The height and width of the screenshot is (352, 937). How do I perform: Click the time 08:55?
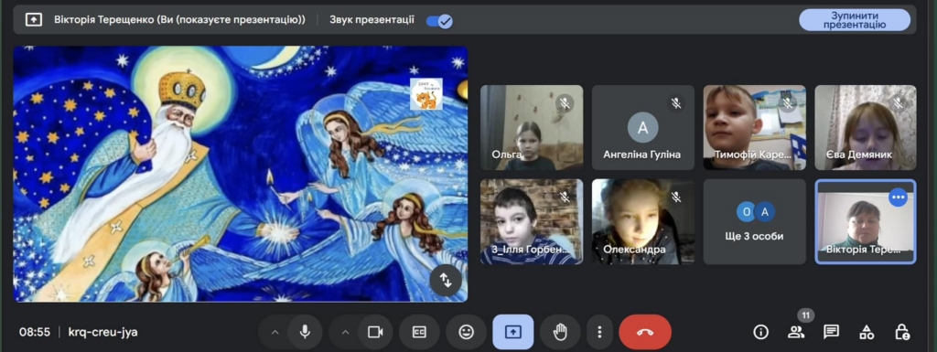click(35, 332)
